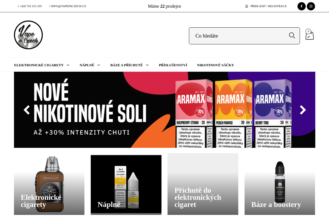Screen dimensions: 329x219
Task: Open the Facebook page icon
Action: (x=302, y=6)
